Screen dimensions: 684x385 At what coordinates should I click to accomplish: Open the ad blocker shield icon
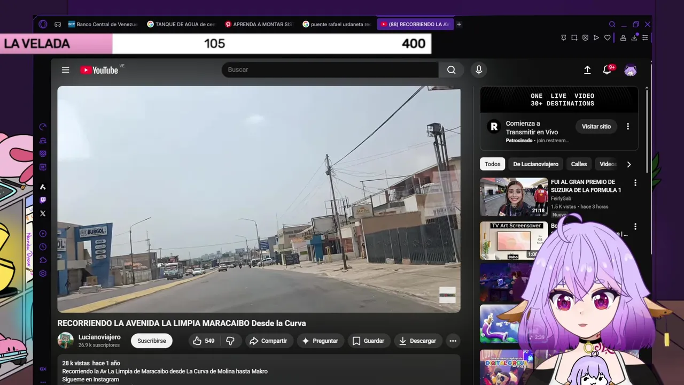coord(585,37)
